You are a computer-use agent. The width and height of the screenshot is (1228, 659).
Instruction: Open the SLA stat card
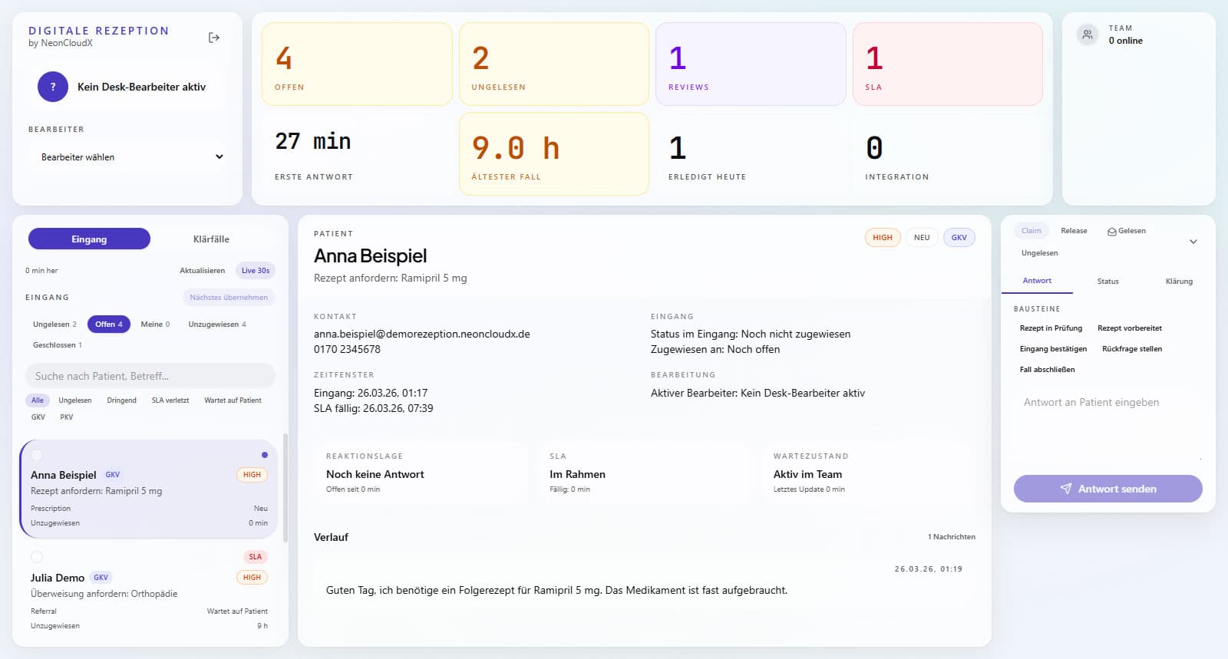948,64
